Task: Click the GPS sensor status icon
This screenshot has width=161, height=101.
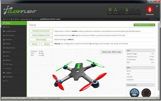Action: pyautogui.click(x=133, y=11)
